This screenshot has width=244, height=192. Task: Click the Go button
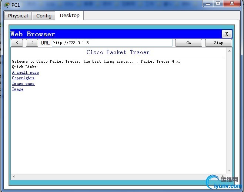click(x=188, y=43)
